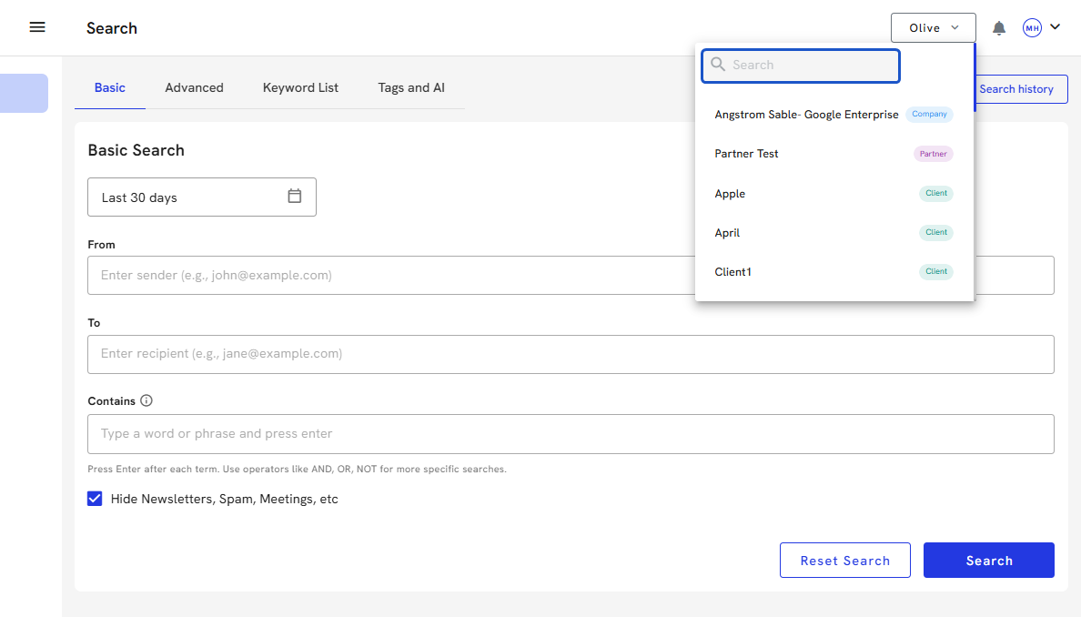Switch to the Advanced tab

pyautogui.click(x=194, y=87)
